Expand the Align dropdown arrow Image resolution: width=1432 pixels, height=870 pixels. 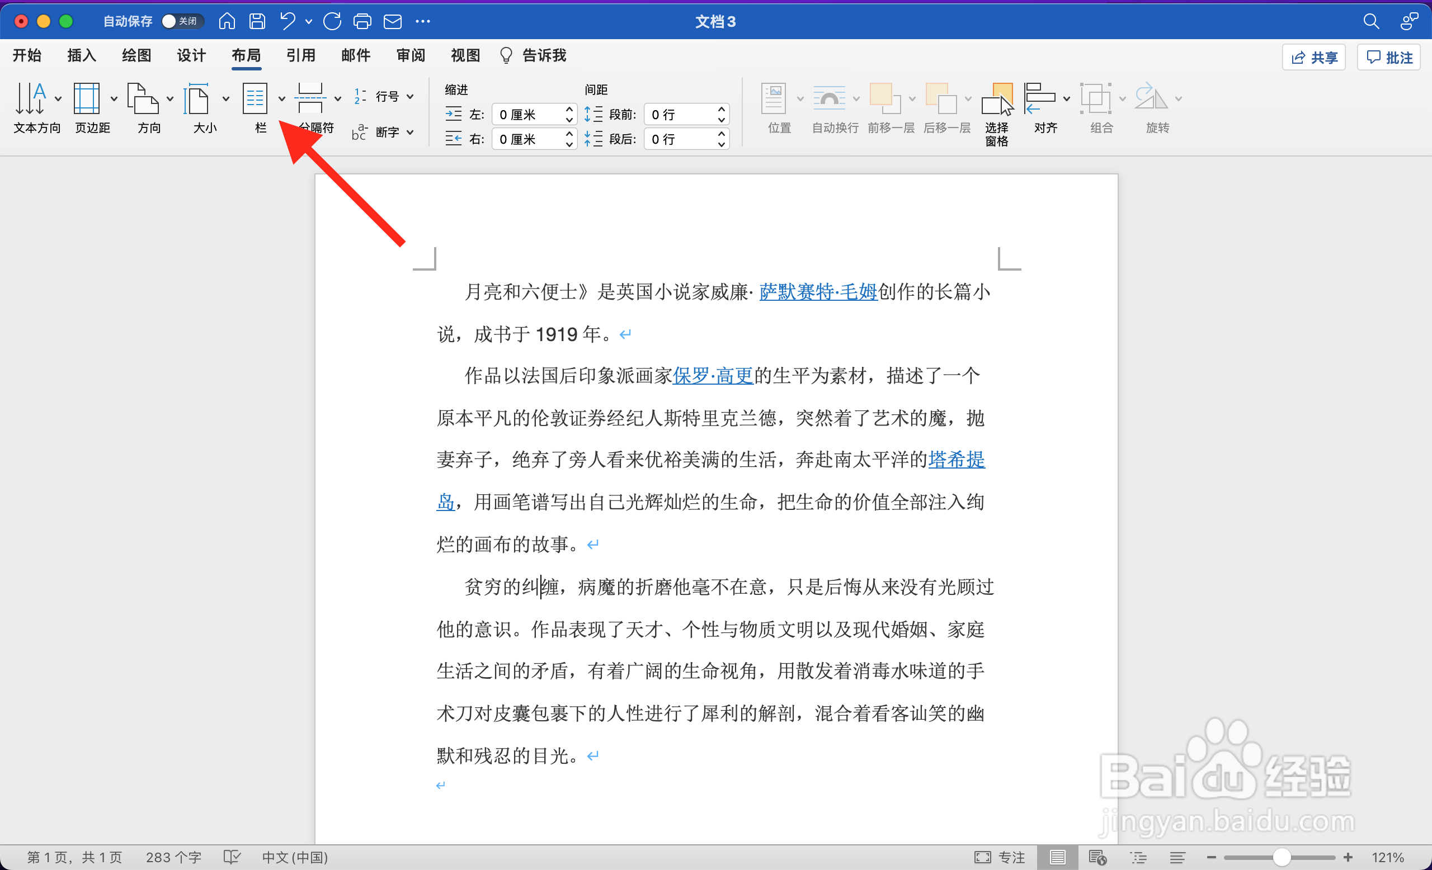pyautogui.click(x=1066, y=99)
